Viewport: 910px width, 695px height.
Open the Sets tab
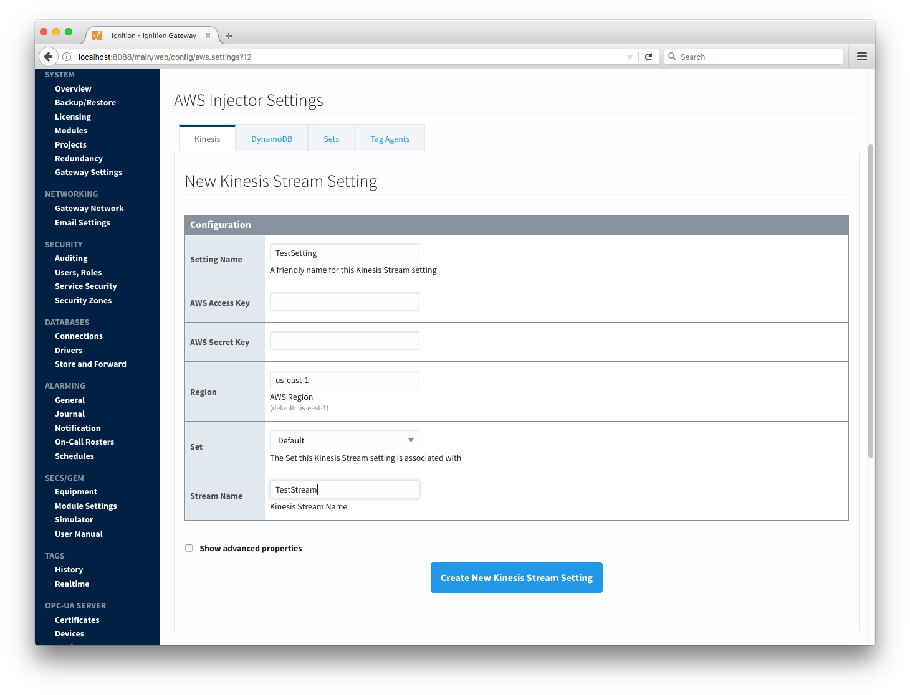(x=331, y=139)
